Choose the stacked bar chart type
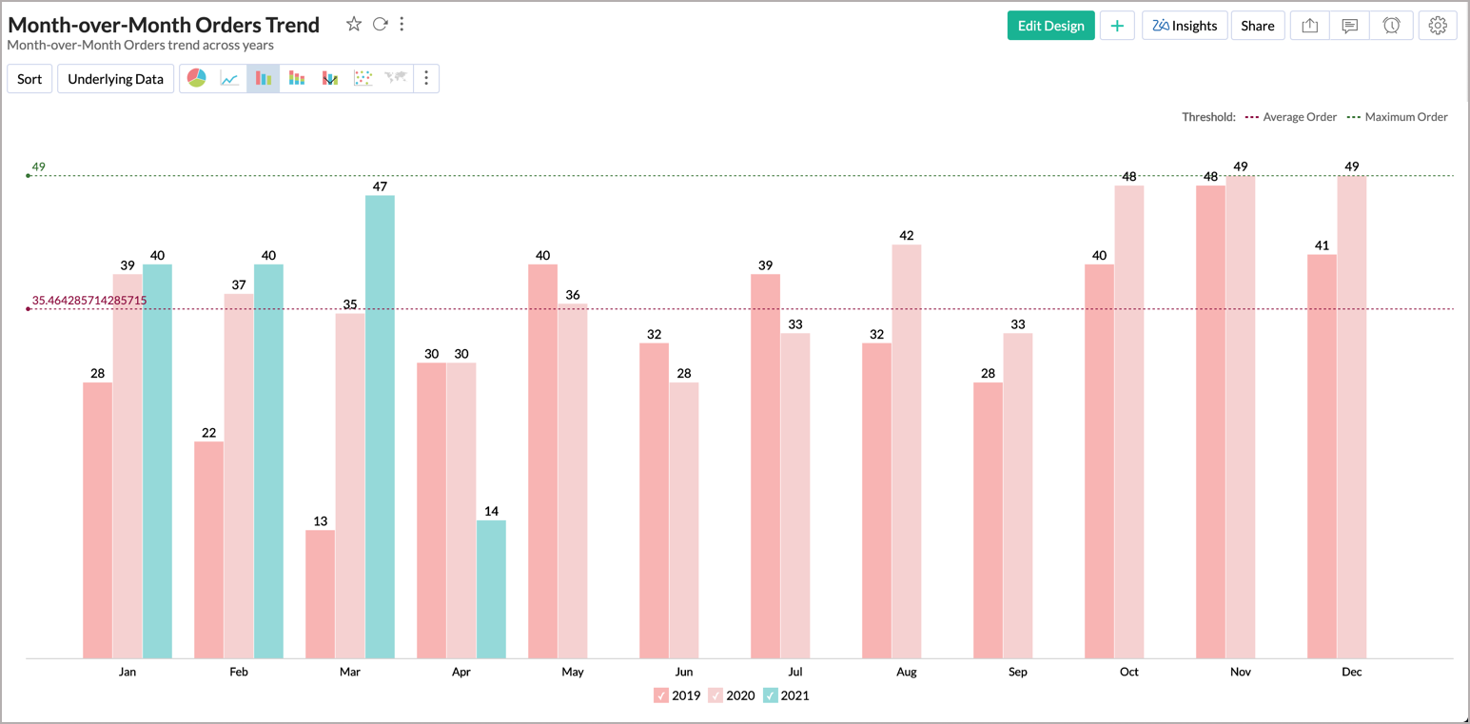Image resolution: width=1470 pixels, height=724 pixels. 297,78
